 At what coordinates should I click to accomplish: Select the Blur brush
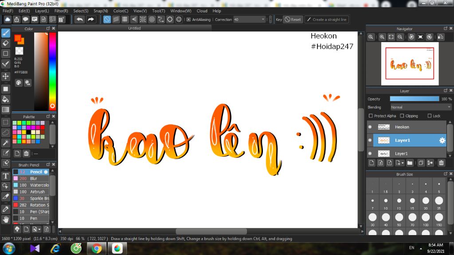point(31,178)
